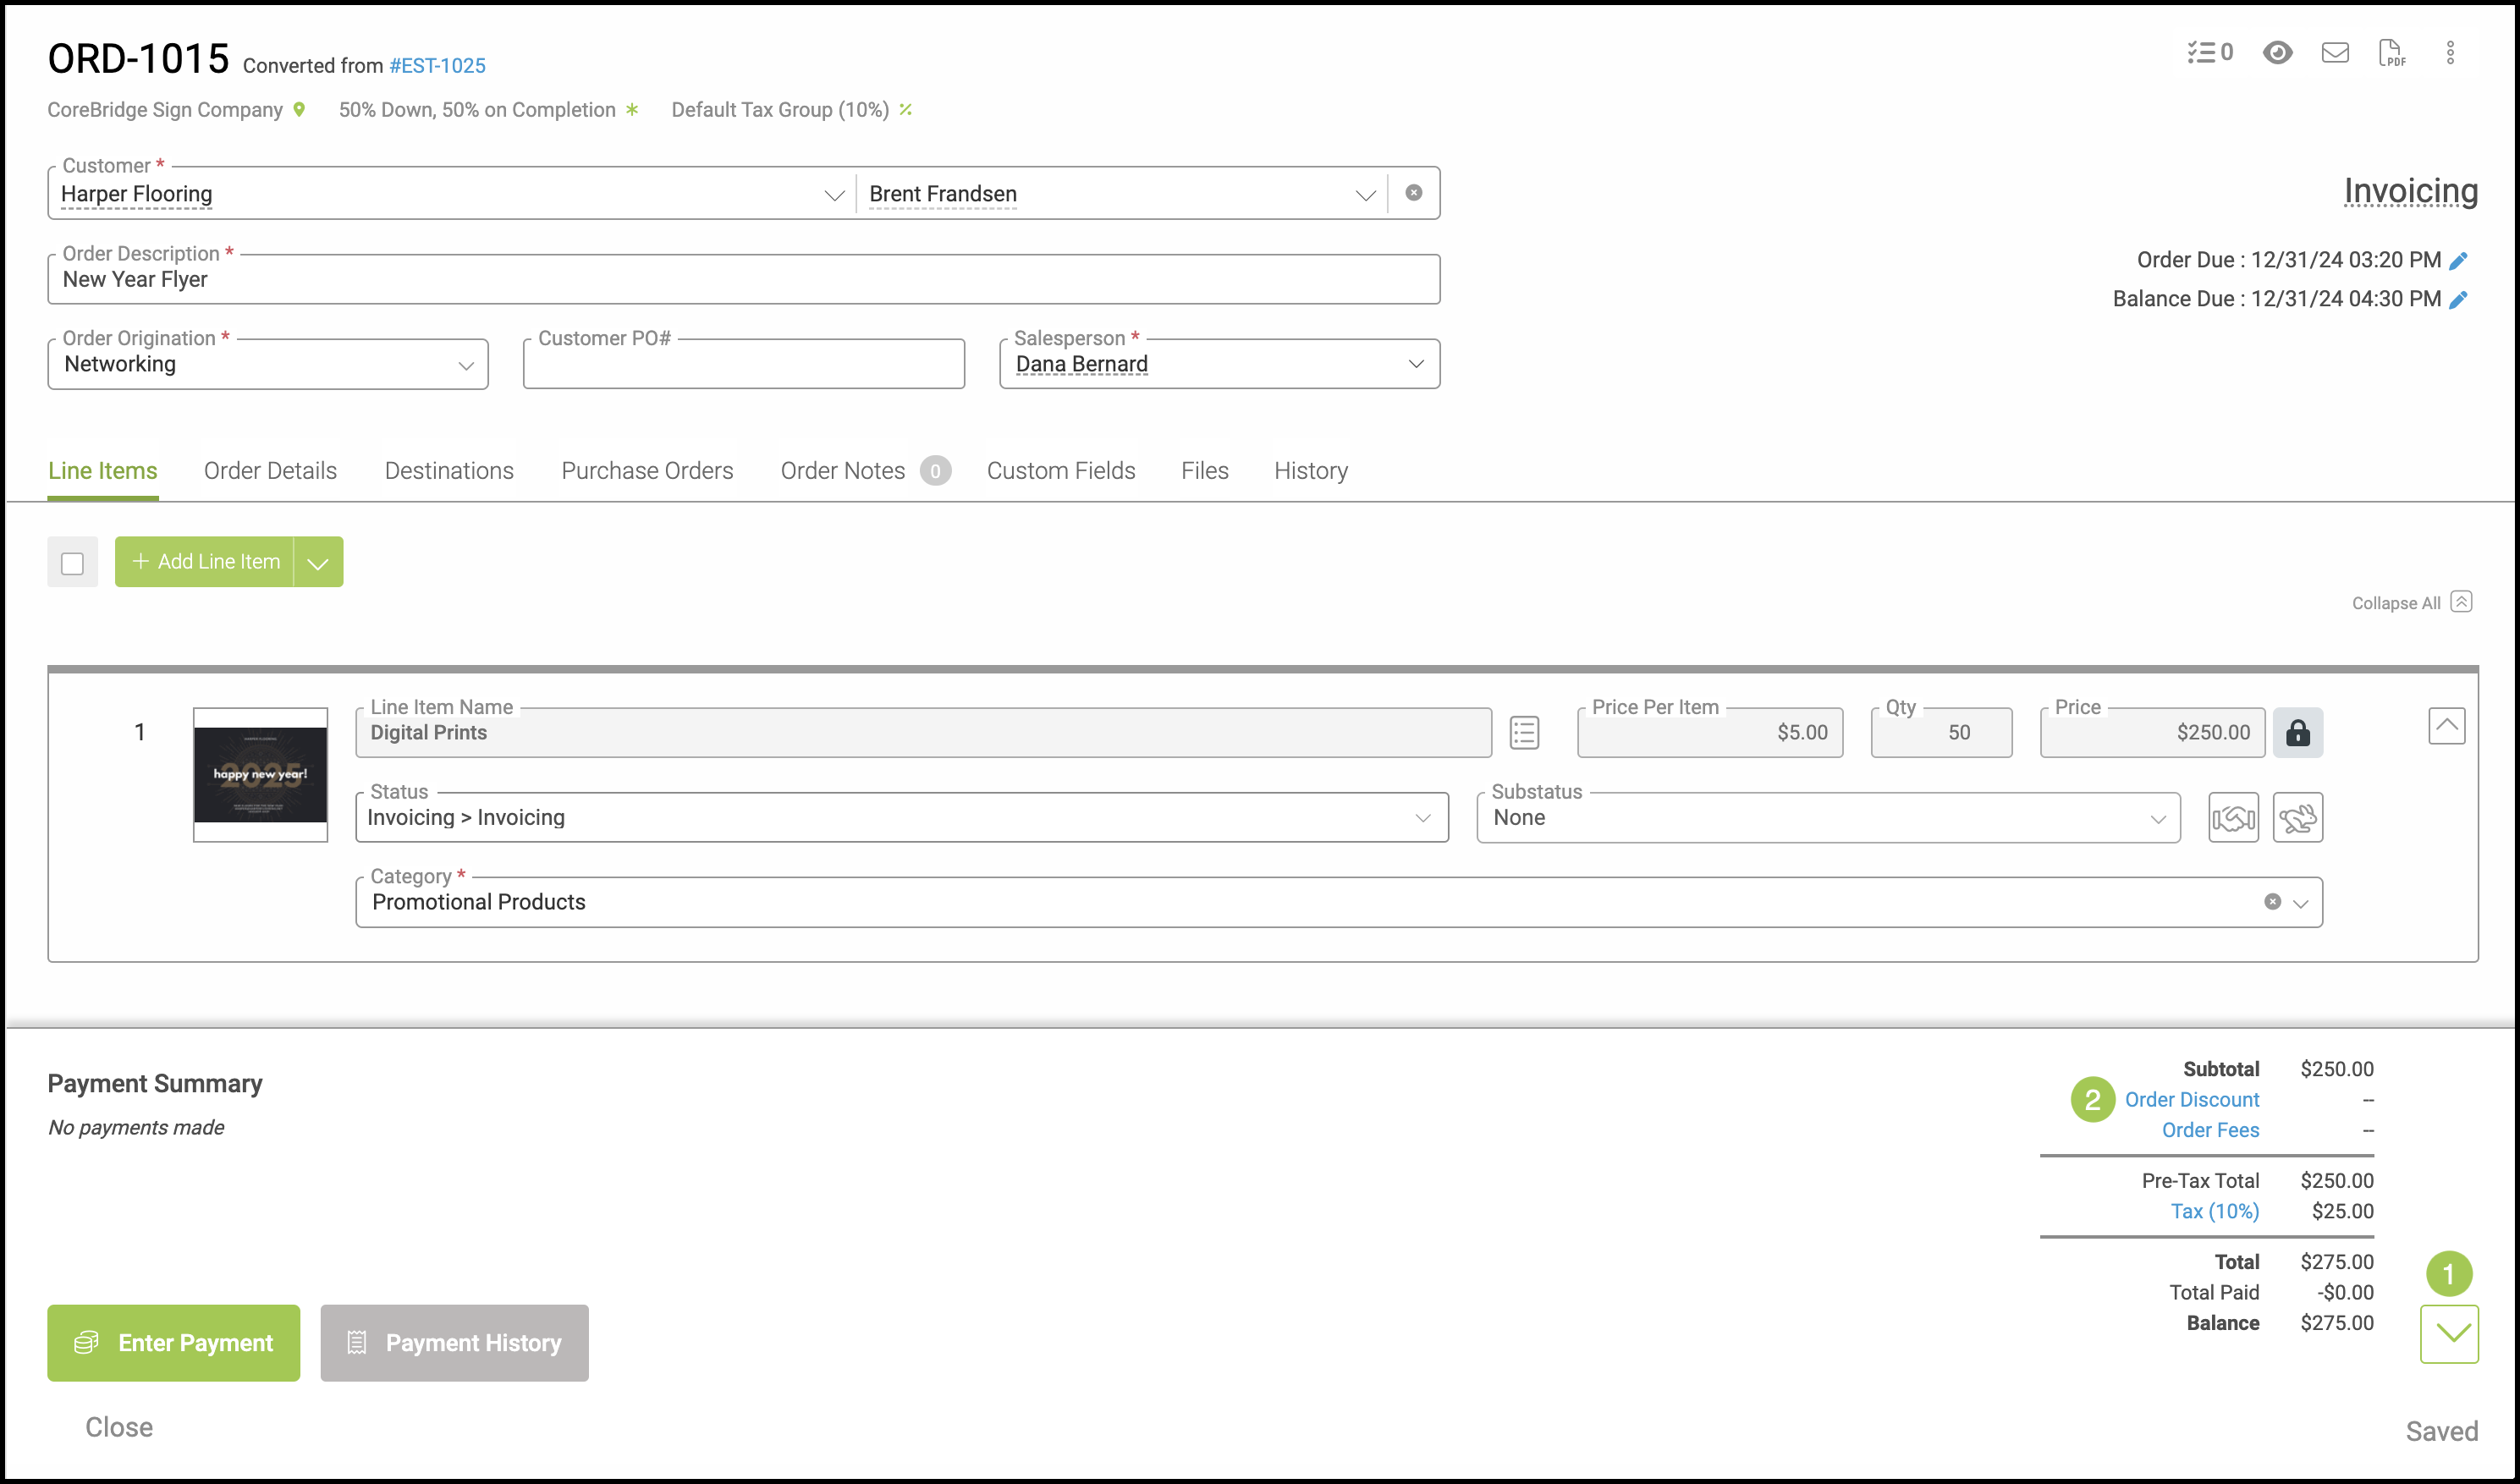
Task: Switch to the Order Details tab
Action: (270, 471)
